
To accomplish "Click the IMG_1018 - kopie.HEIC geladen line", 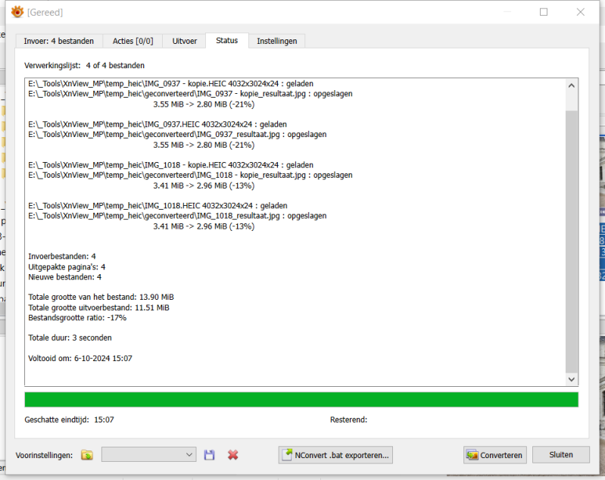I will click(x=170, y=165).
